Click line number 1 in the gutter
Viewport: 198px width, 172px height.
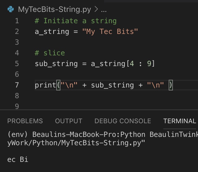(17, 21)
